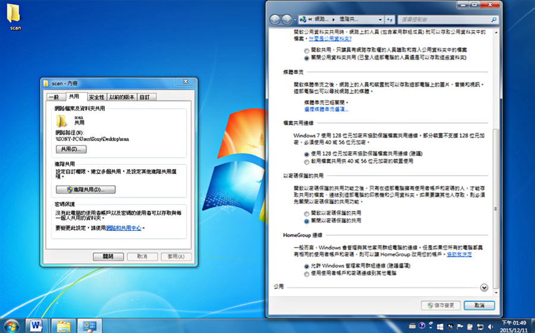Screen dimensions: 535x333
Task: Select the Control Panel taskbar icon
Action: click(90, 326)
